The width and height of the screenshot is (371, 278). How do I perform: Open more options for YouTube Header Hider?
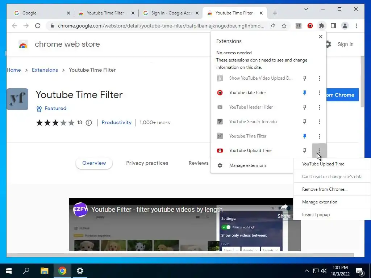tap(319, 107)
